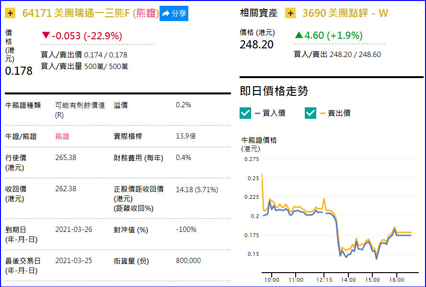The width and height of the screenshot is (426, 287).
Task: Click the 分享 share button
Action: 174,13
